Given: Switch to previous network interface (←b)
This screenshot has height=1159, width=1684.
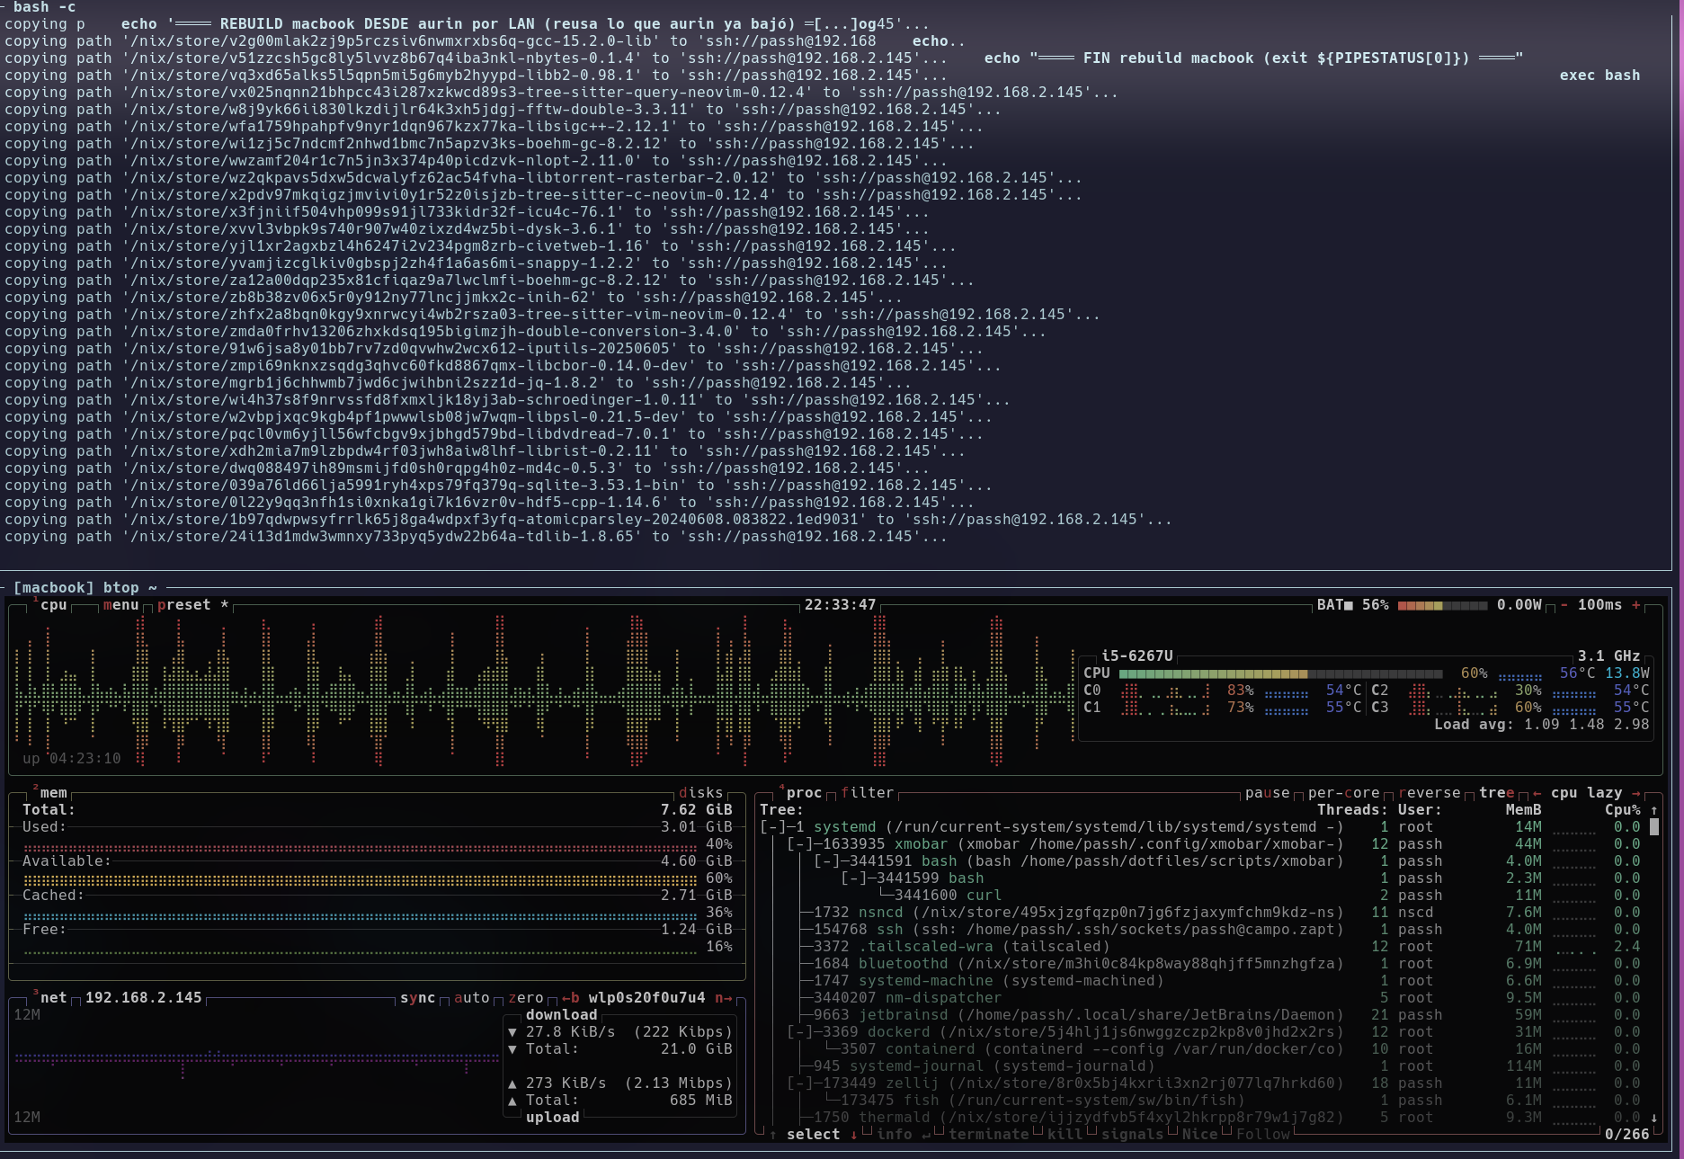Looking at the screenshot, I should pos(570,998).
